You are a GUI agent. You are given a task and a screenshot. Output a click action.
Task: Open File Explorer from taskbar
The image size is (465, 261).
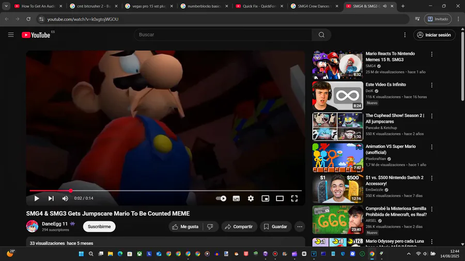[111, 254]
